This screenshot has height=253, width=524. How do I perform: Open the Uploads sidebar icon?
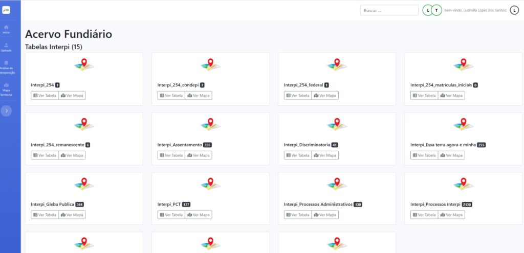[6, 47]
